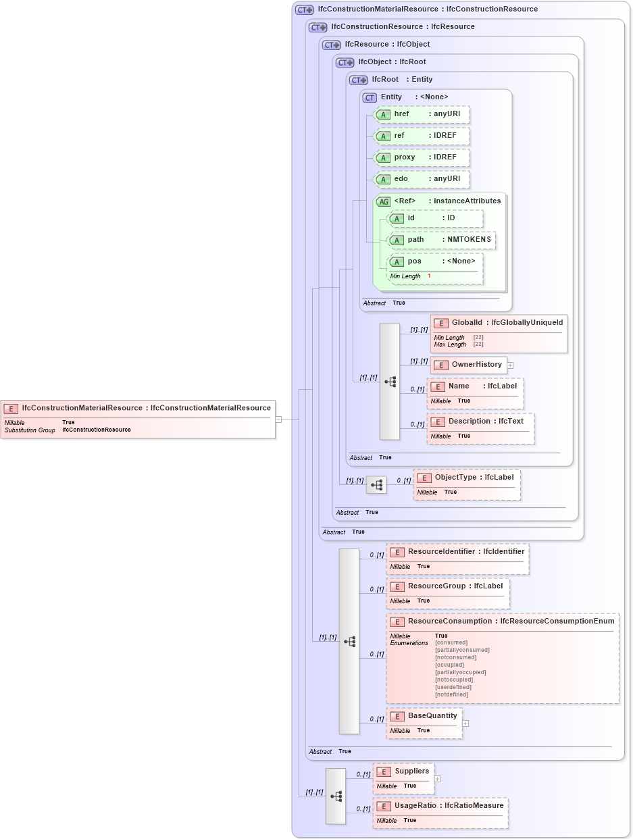Image resolution: width=633 pixels, height=839 pixels.
Task: Click the E icon beside GlobalId element
Action: point(442,322)
